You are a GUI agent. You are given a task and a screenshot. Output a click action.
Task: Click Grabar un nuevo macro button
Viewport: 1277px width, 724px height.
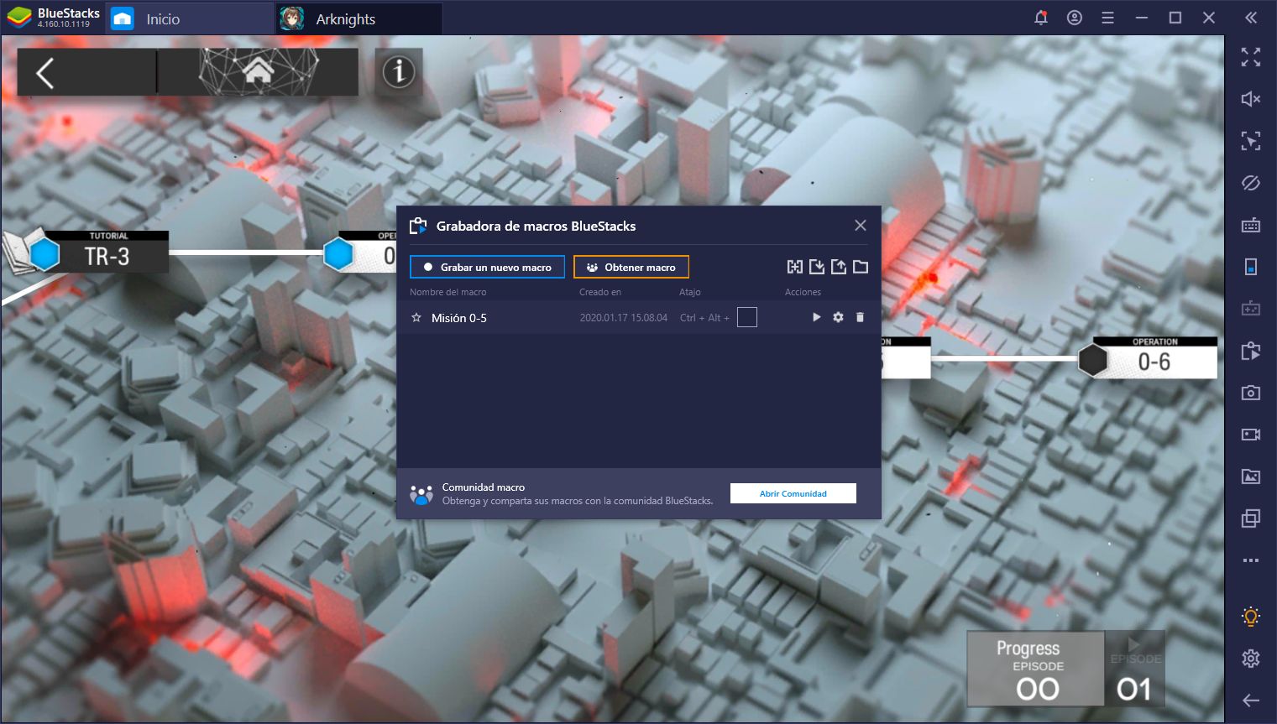[488, 267]
